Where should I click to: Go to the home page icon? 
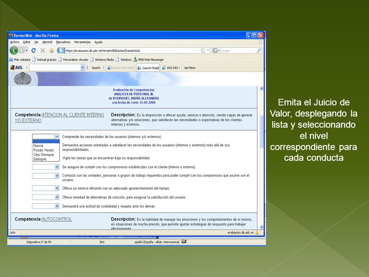52,50
